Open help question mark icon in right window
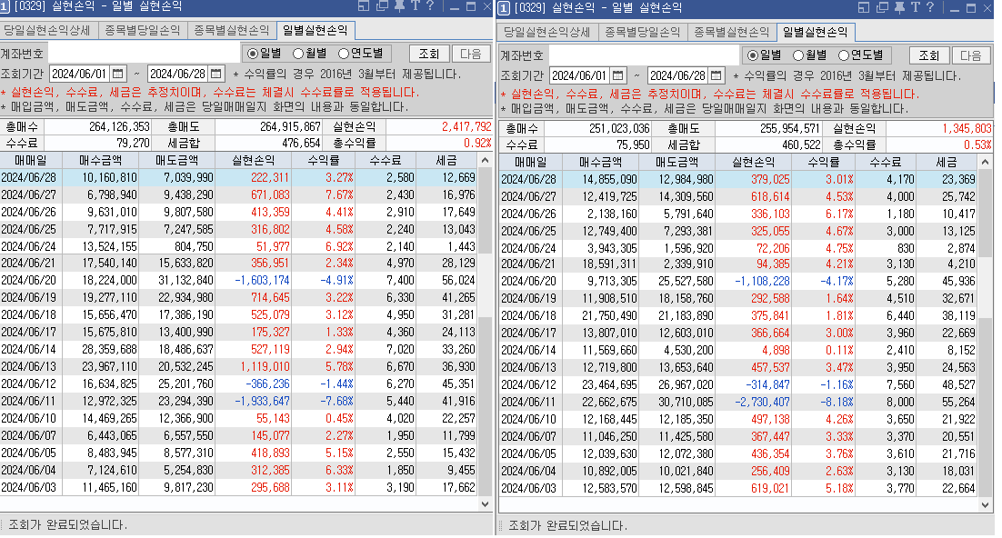The image size is (1002, 538). coord(930,7)
